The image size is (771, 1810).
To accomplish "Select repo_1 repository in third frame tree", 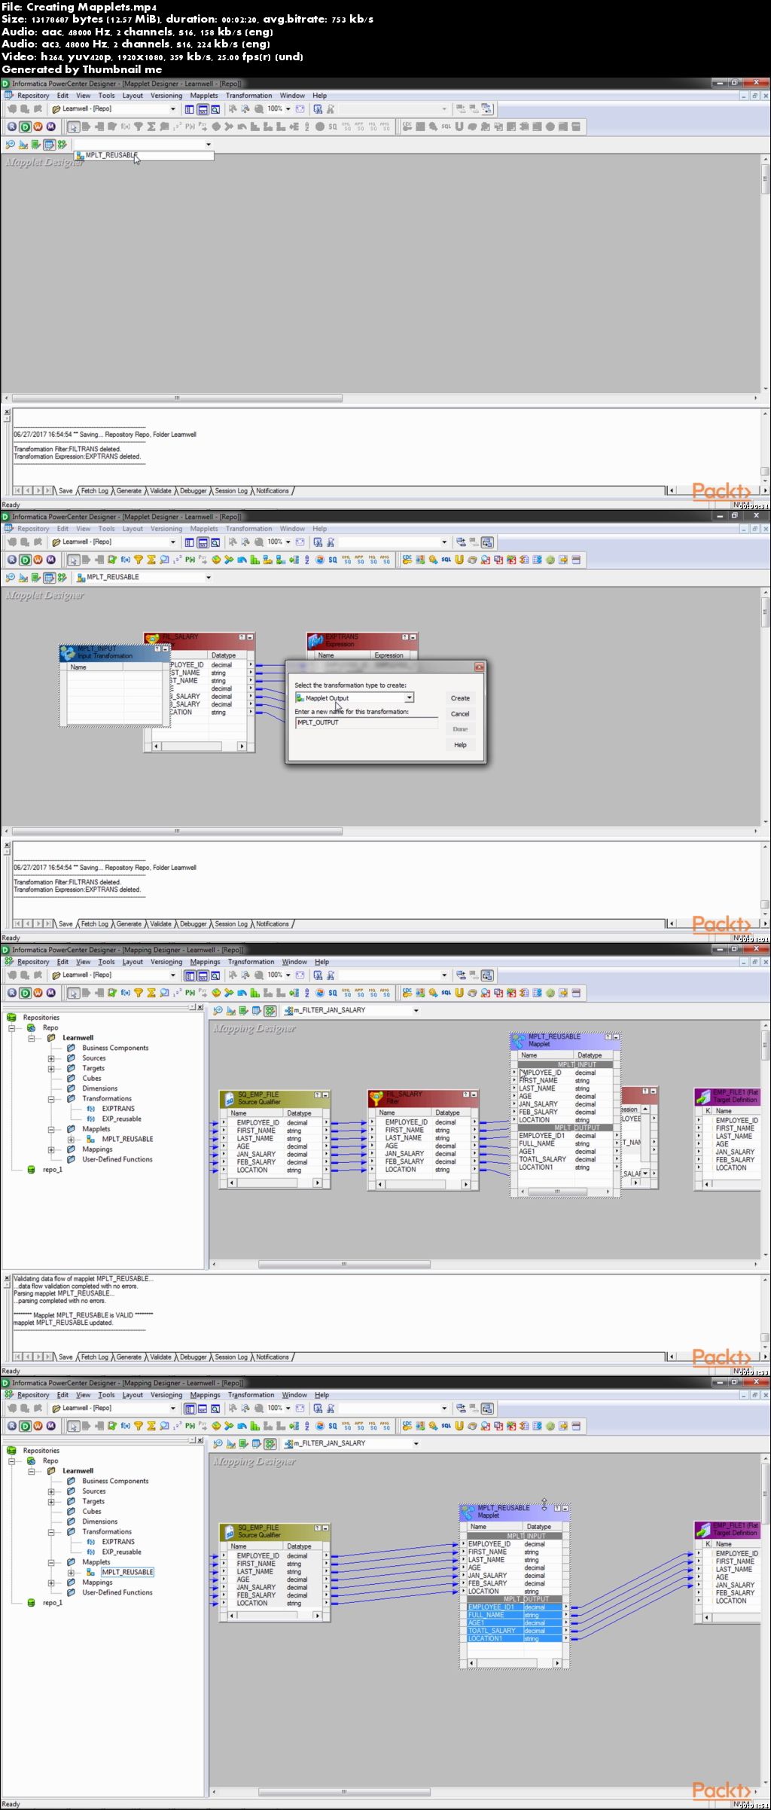I will (52, 1170).
